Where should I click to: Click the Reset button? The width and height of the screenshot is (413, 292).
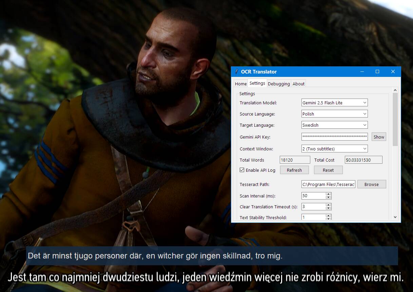click(328, 170)
